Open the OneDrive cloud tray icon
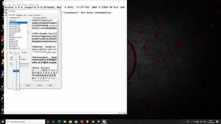 [x=198, y=122]
